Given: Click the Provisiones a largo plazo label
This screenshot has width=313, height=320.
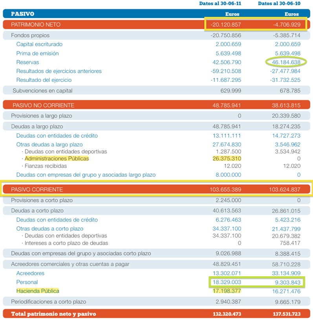Looking at the screenshot, I should (x=42, y=116).
